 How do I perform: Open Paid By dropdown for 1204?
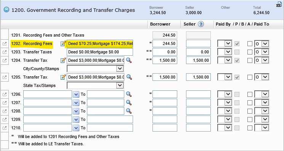coord(225,60)
